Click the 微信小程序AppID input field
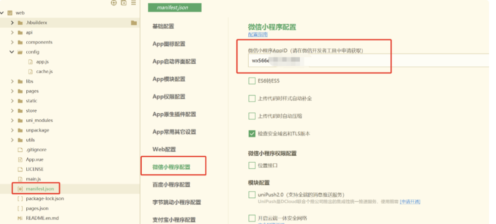The width and height of the screenshot is (496, 224). pos(367,61)
